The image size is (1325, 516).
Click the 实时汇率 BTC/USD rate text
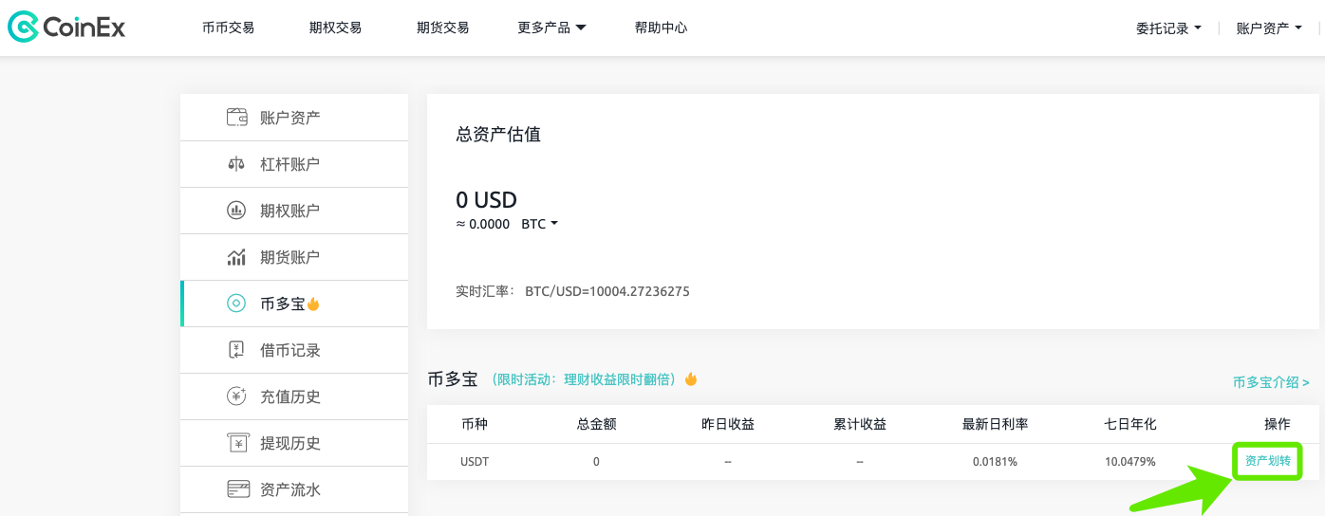coord(572,291)
